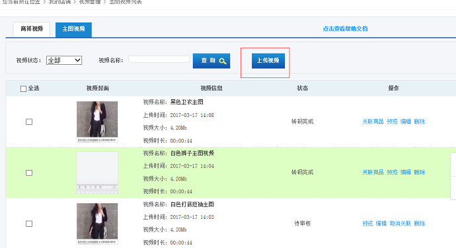Click the video name 黑色卫衣主图
Image resolution: width=456 pixels, height=248 pixels.
point(187,102)
